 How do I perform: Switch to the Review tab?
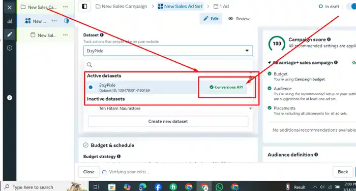pyautogui.click(x=239, y=19)
